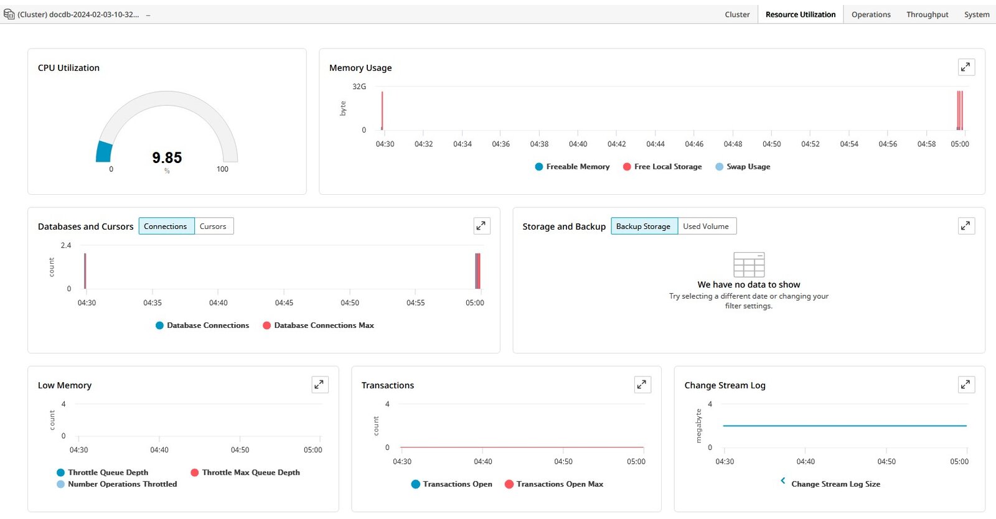
Task: Toggle Freeable Memory legend swatch
Action: [x=539, y=167]
